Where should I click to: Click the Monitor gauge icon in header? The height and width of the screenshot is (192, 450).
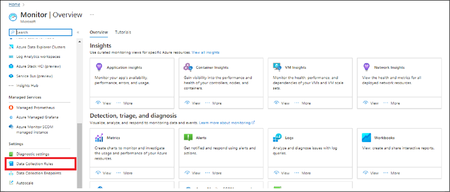pos(13,17)
